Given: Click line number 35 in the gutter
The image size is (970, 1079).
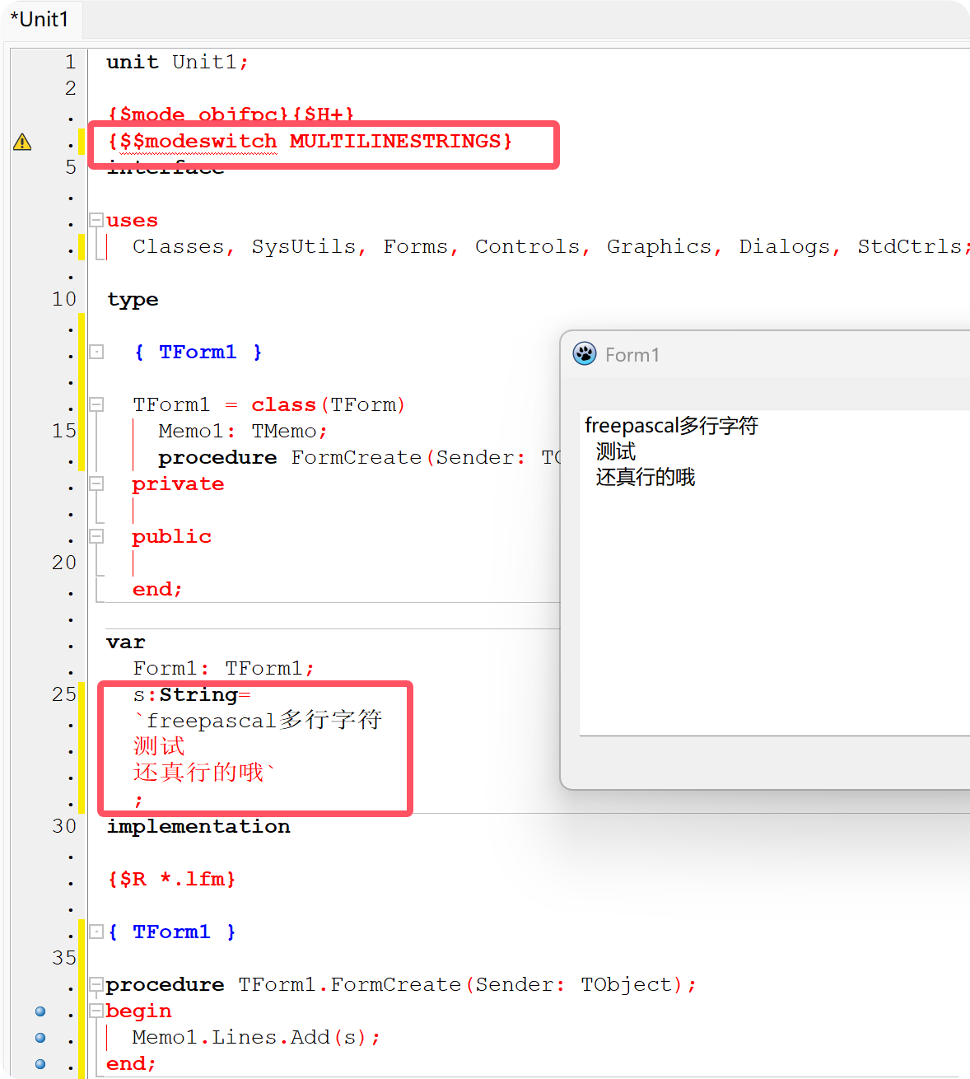Looking at the screenshot, I should coord(63,958).
